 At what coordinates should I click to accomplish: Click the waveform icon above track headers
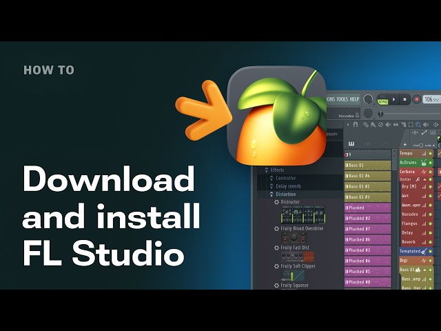pos(415,132)
